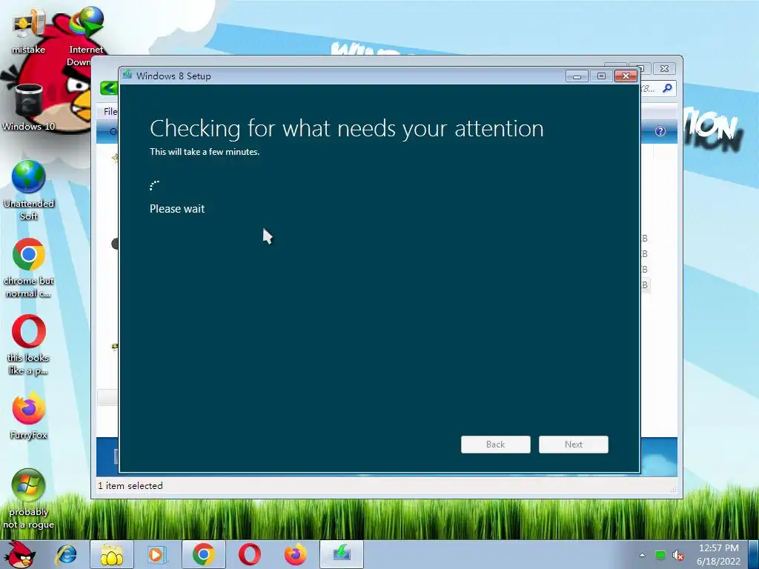Viewport: 759px width, 569px height.
Task: Launch 'chrome but normal' desktop shortcut
Action: (29, 267)
